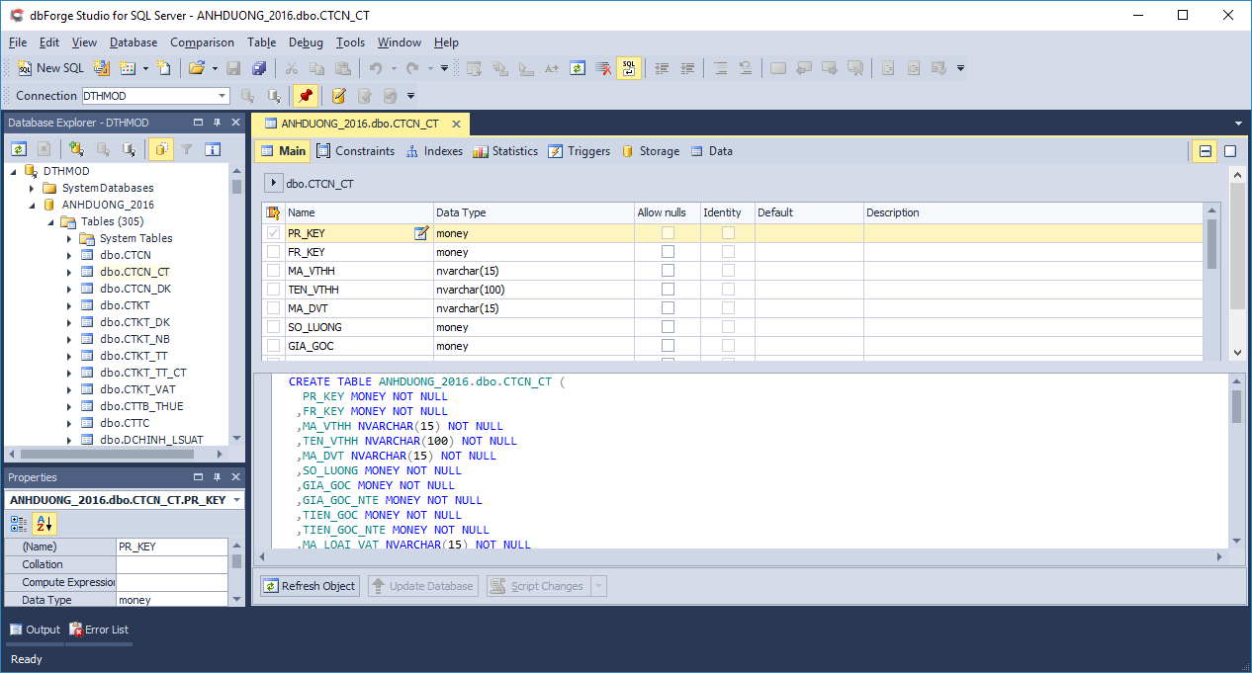Click the Undo toolbar icon

[x=376, y=68]
